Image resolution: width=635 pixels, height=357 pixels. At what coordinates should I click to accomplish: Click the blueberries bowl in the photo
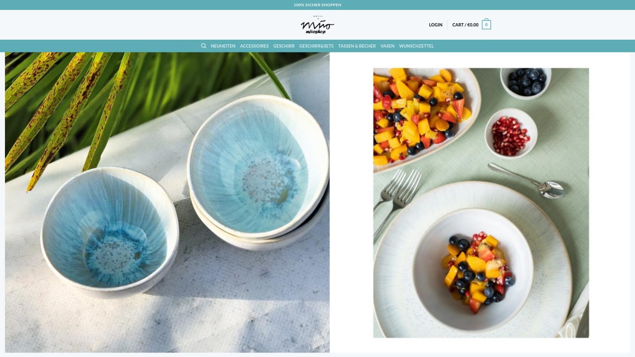(x=526, y=83)
